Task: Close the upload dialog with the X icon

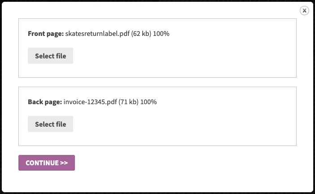Action: click(304, 10)
